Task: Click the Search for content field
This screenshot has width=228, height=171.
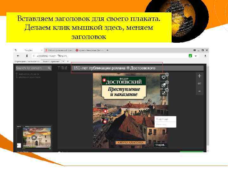Action: (34, 68)
